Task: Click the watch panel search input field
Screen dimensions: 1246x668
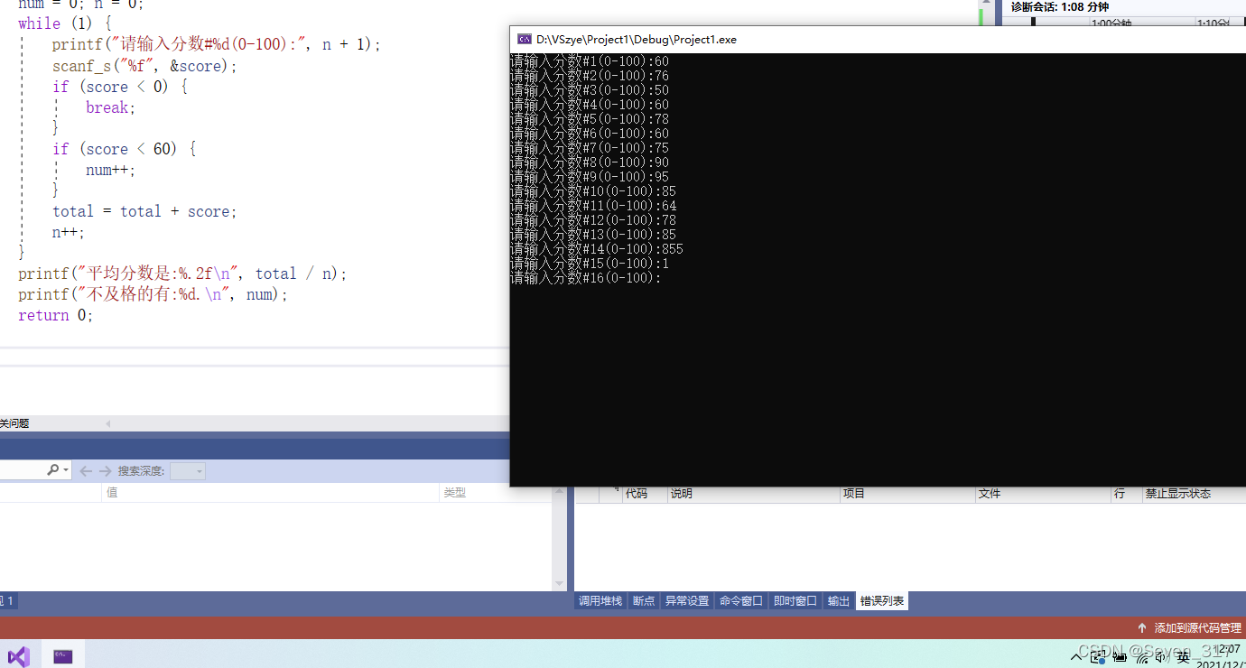Action: coord(23,470)
